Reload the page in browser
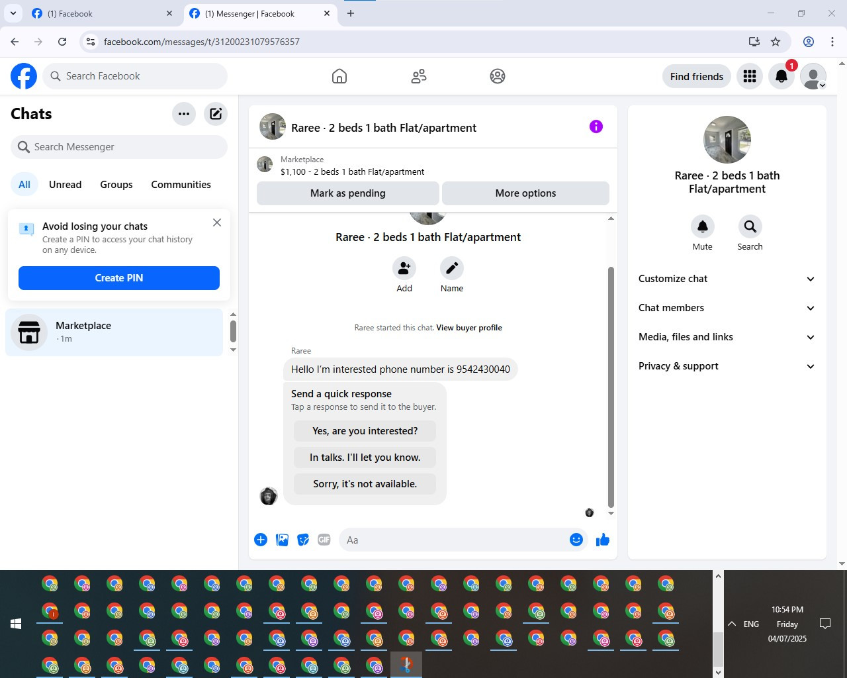 pyautogui.click(x=62, y=42)
